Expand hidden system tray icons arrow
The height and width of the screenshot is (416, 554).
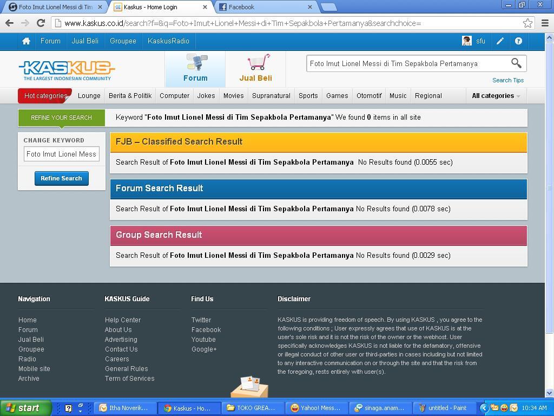pos(484,408)
